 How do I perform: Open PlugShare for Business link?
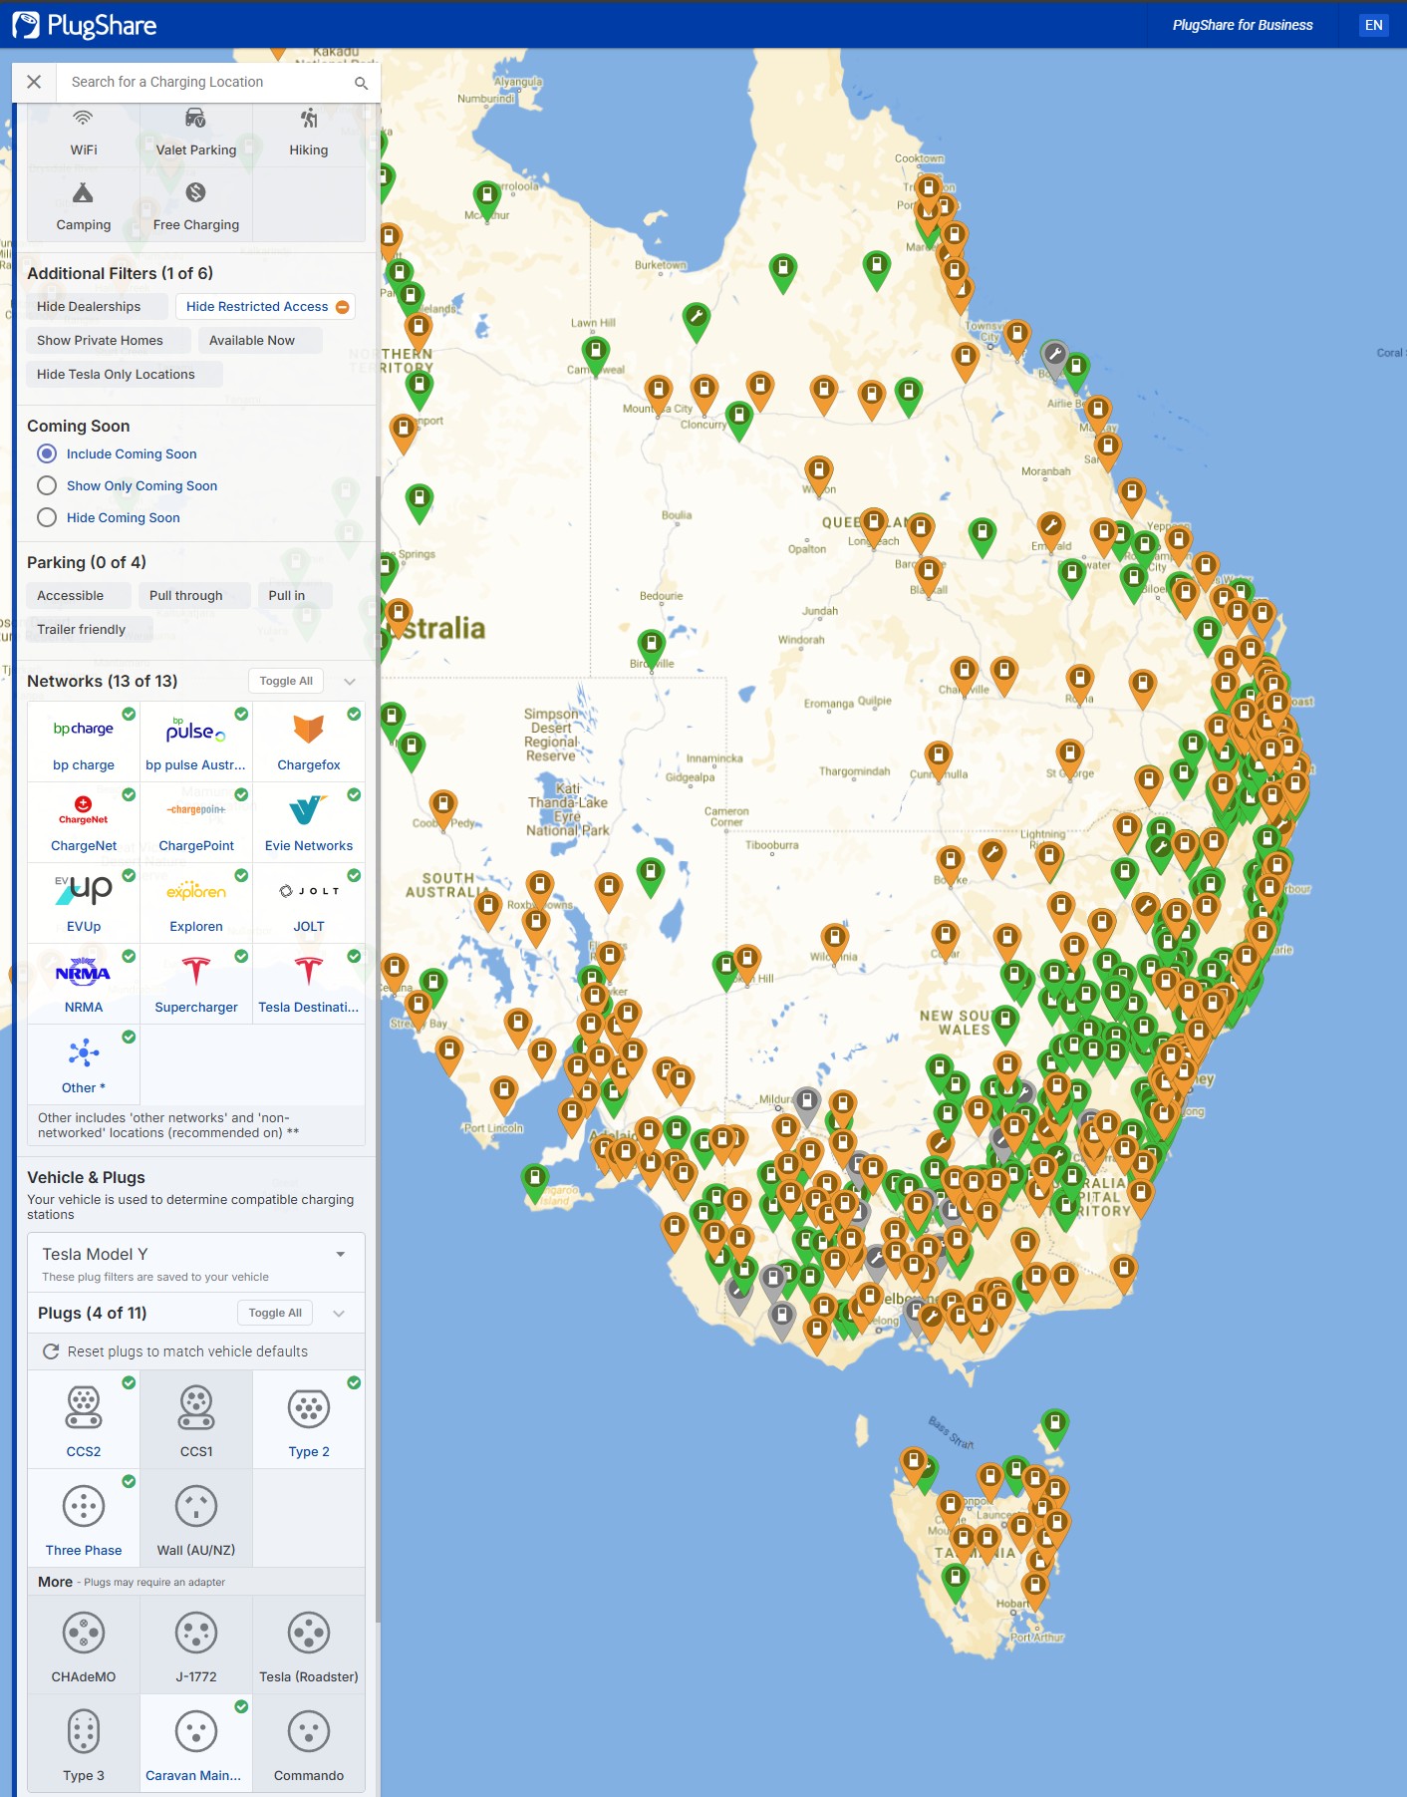coord(1243,25)
